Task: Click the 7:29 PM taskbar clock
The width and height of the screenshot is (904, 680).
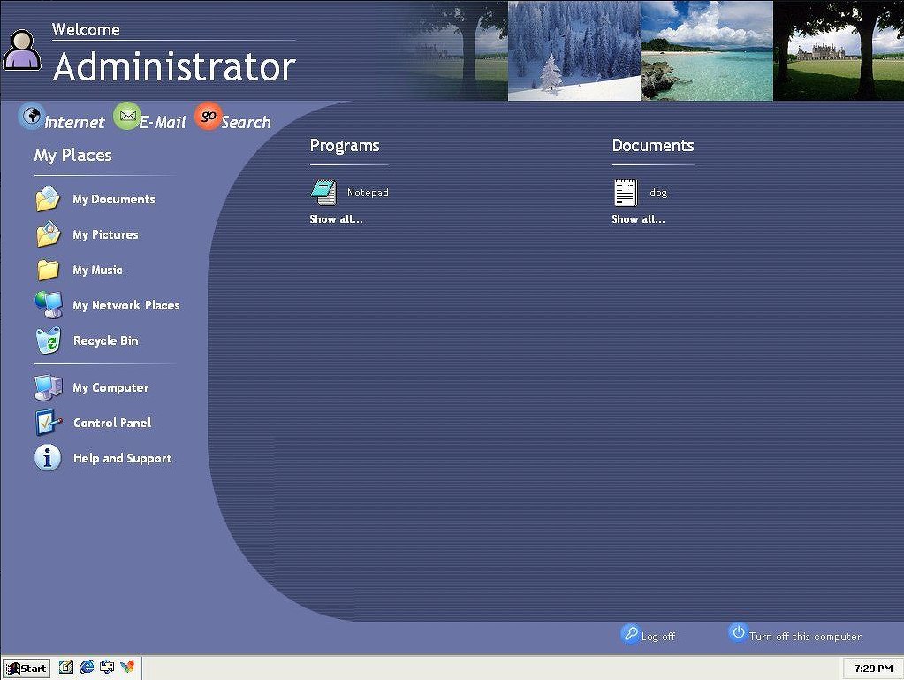Action: pyautogui.click(x=873, y=669)
